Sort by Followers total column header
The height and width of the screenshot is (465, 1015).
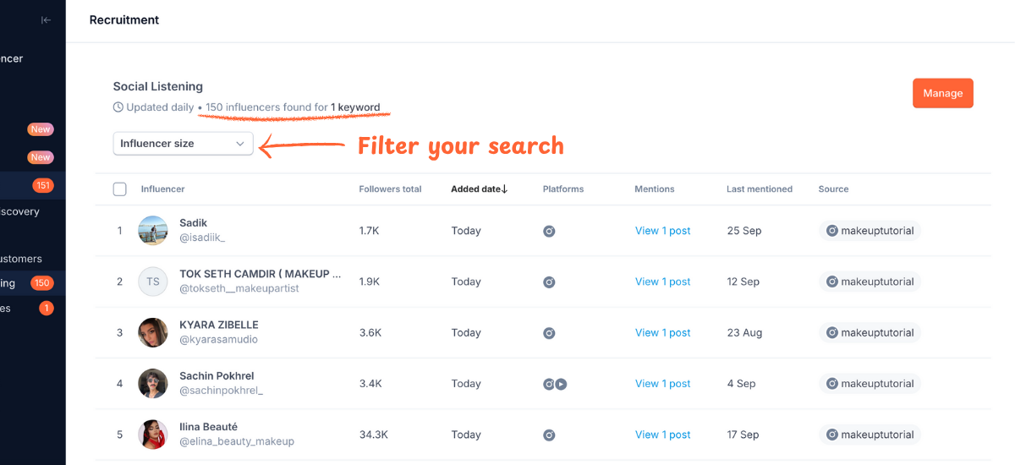pos(390,189)
